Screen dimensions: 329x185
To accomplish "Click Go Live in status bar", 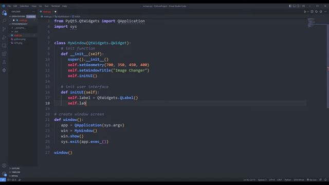I will [x=312, y=180].
